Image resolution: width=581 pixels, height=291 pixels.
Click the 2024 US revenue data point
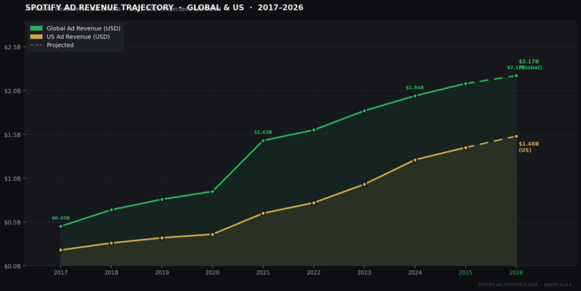pos(415,160)
